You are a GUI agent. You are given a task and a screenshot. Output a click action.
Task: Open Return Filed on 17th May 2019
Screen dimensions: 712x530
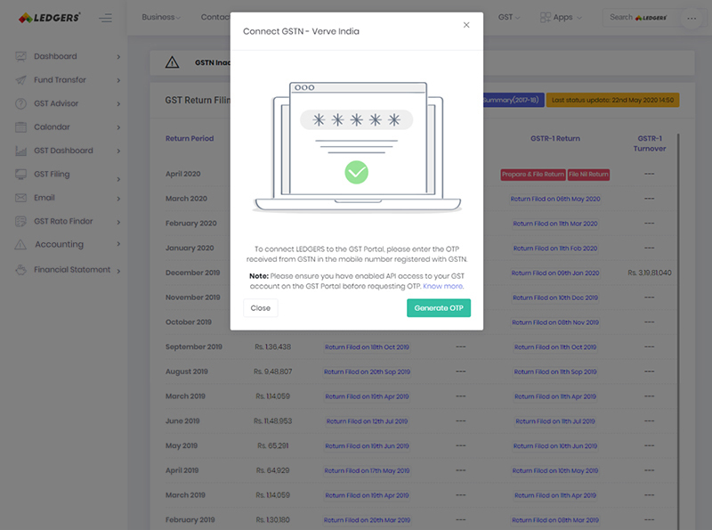[367, 471]
